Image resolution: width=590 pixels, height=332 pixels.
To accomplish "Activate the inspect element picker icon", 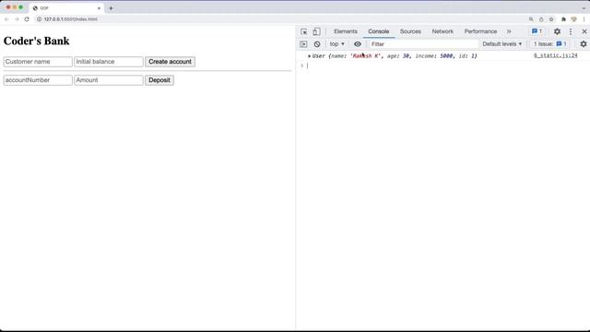I will point(303,31).
